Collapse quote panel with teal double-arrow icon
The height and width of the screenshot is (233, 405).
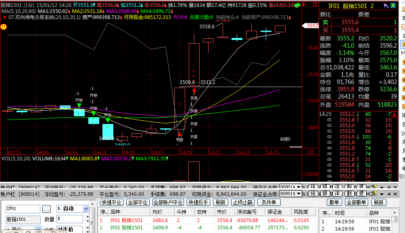click(393, 6)
